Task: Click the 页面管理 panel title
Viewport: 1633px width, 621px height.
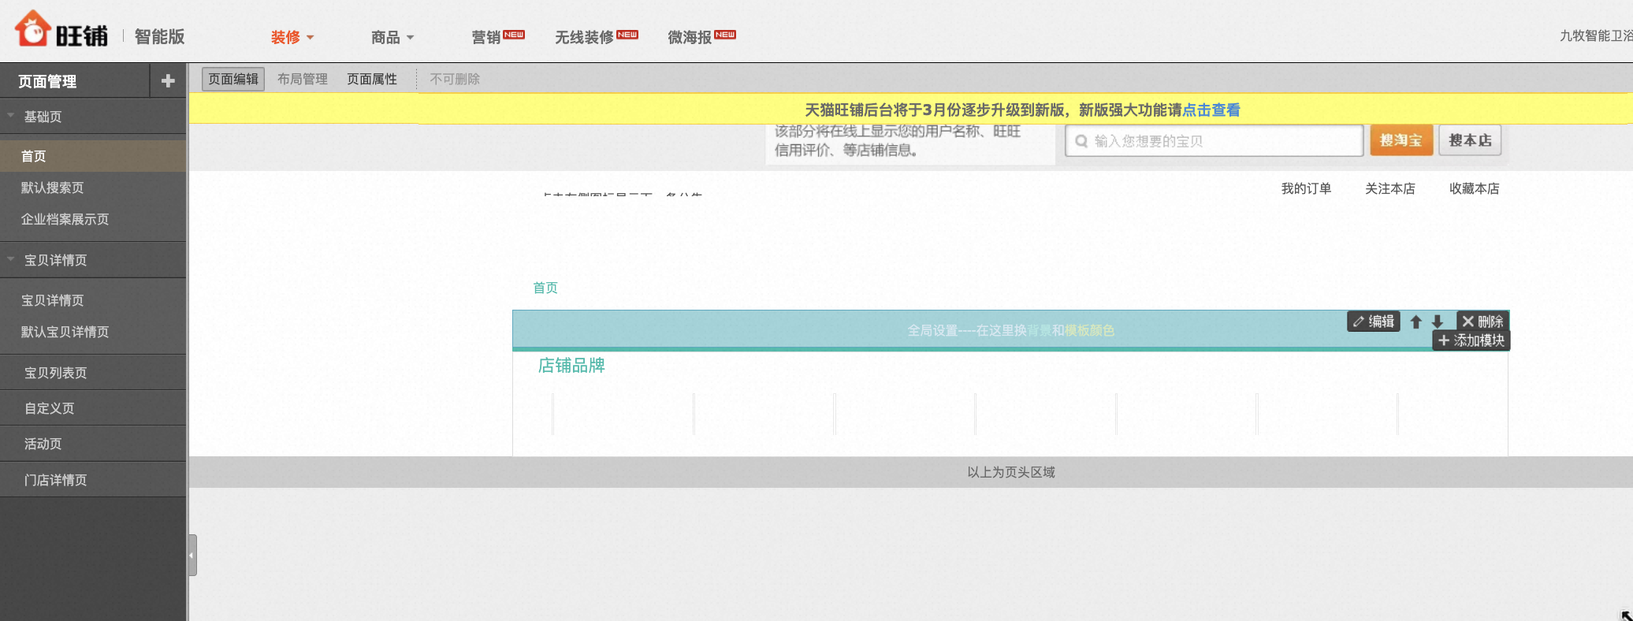Action: (x=47, y=81)
